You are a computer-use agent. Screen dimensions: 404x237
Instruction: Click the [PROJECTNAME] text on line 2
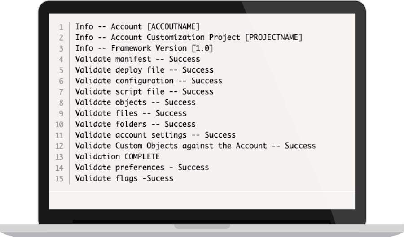click(274, 37)
